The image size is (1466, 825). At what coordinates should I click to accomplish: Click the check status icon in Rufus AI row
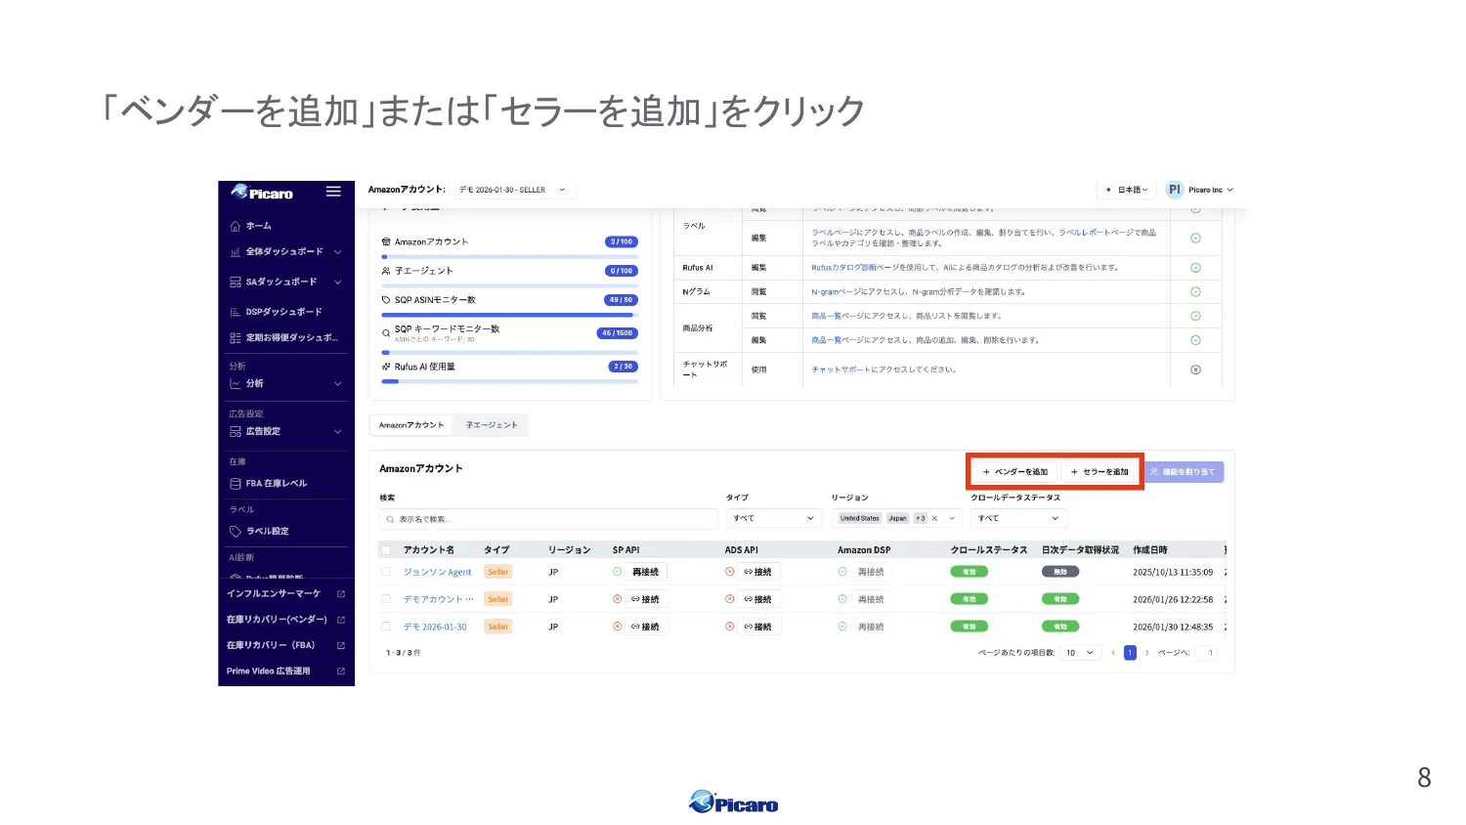tap(1195, 268)
